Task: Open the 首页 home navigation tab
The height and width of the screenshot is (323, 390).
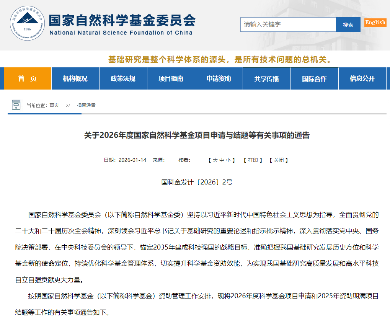Action: [28, 78]
